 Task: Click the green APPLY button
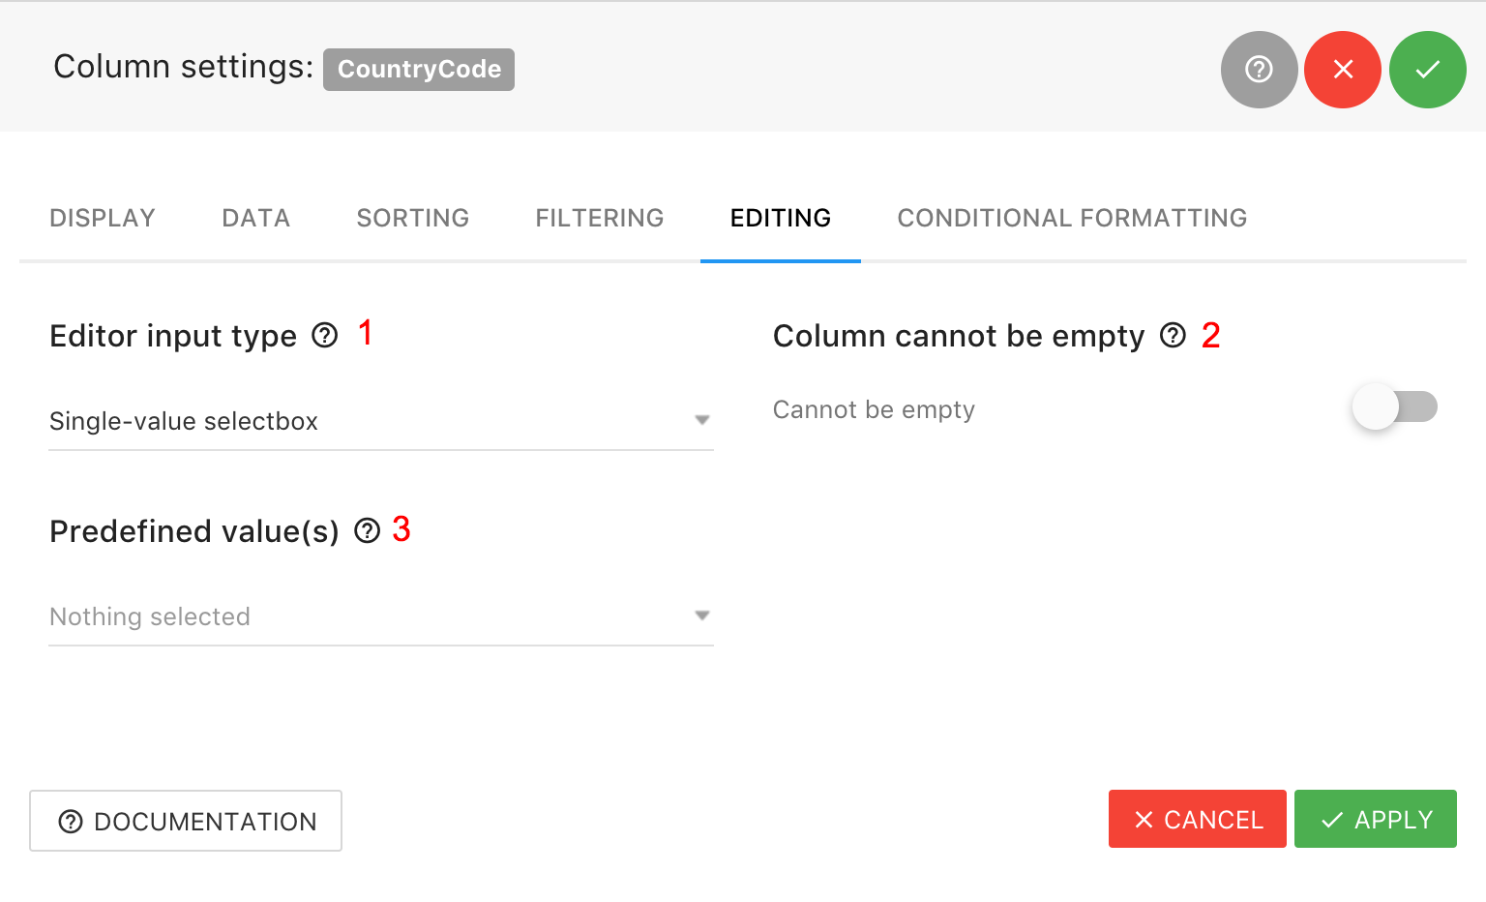point(1376,819)
